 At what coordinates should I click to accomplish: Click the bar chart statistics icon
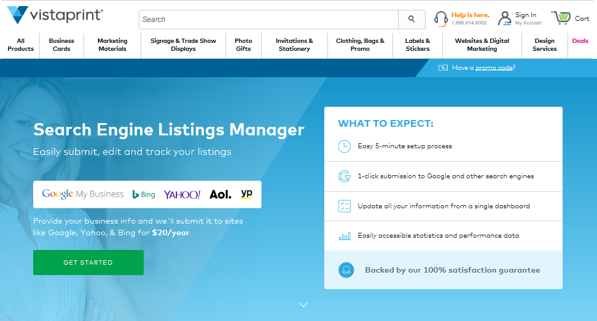point(345,236)
